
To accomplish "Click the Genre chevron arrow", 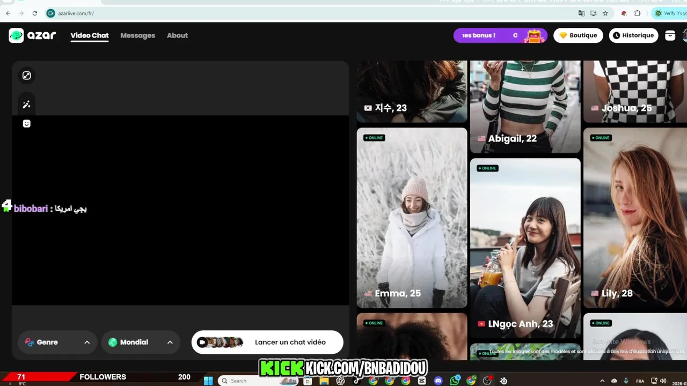I will [x=87, y=342].
